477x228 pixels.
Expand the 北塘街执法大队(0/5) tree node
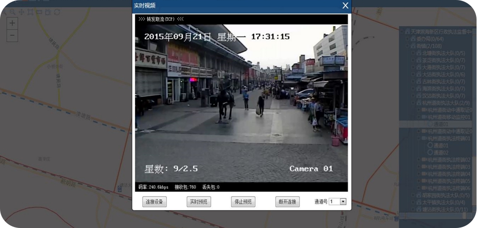(x=413, y=53)
